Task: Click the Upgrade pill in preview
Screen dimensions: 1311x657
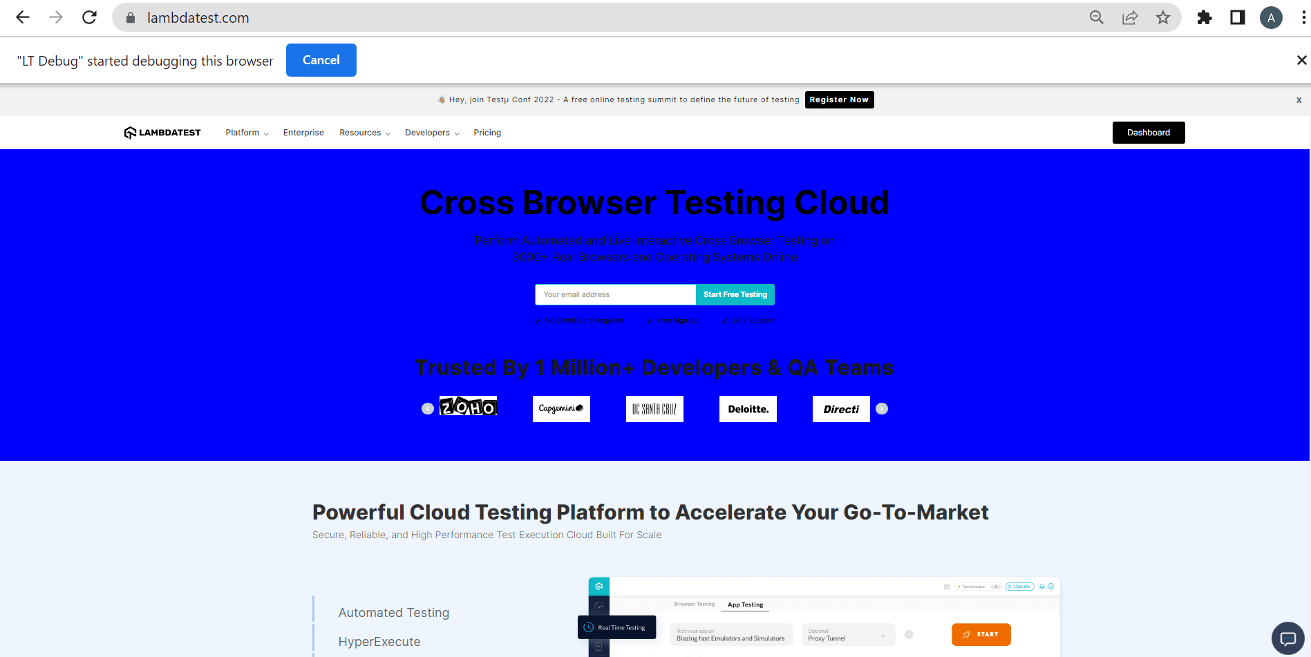Action: pos(1019,587)
